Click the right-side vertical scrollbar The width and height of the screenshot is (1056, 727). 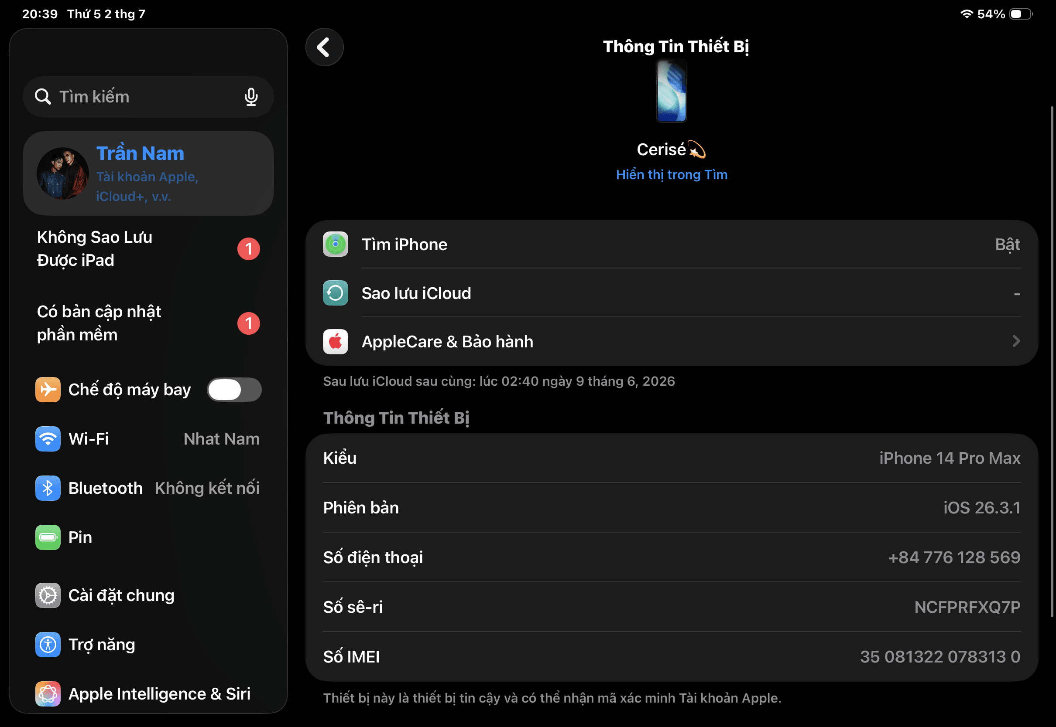1052,362
